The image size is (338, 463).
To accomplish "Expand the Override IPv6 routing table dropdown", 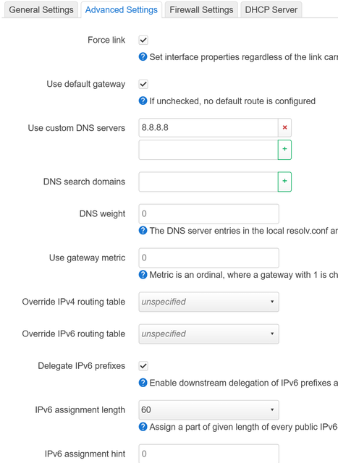I will point(208,334).
